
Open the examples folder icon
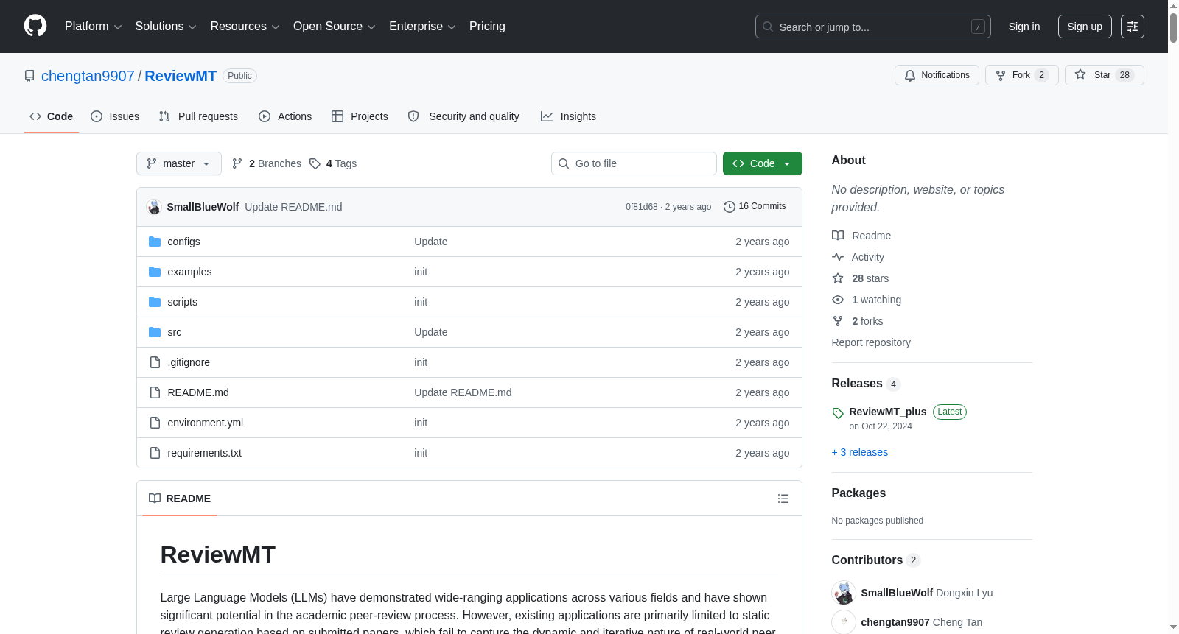click(x=155, y=272)
